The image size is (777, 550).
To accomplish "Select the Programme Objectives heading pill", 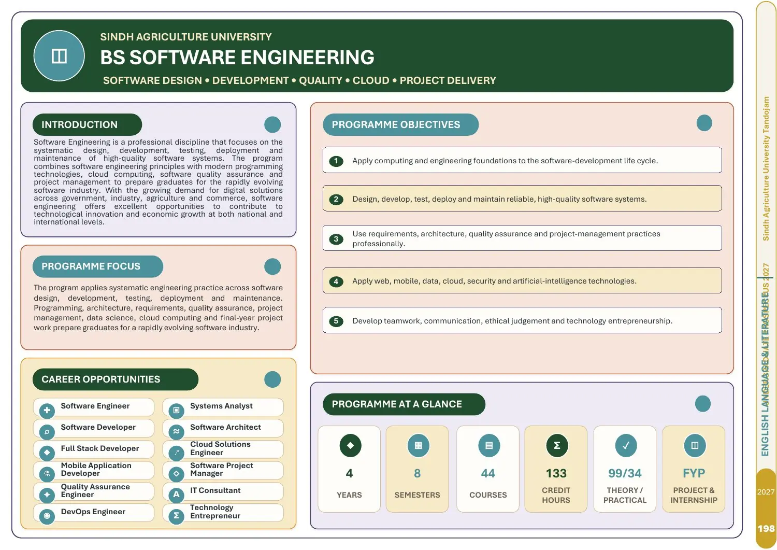I will (400, 124).
